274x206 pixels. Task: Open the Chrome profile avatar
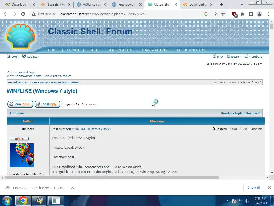click(x=260, y=14)
